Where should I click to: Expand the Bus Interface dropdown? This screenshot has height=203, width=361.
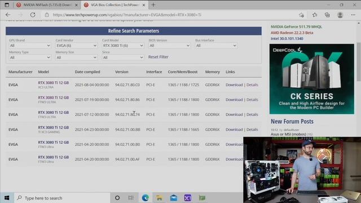tap(216, 46)
